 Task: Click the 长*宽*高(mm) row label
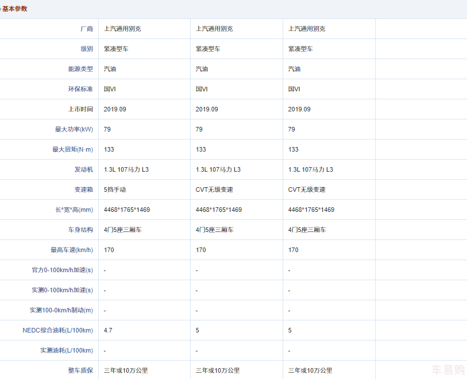[x=74, y=210]
